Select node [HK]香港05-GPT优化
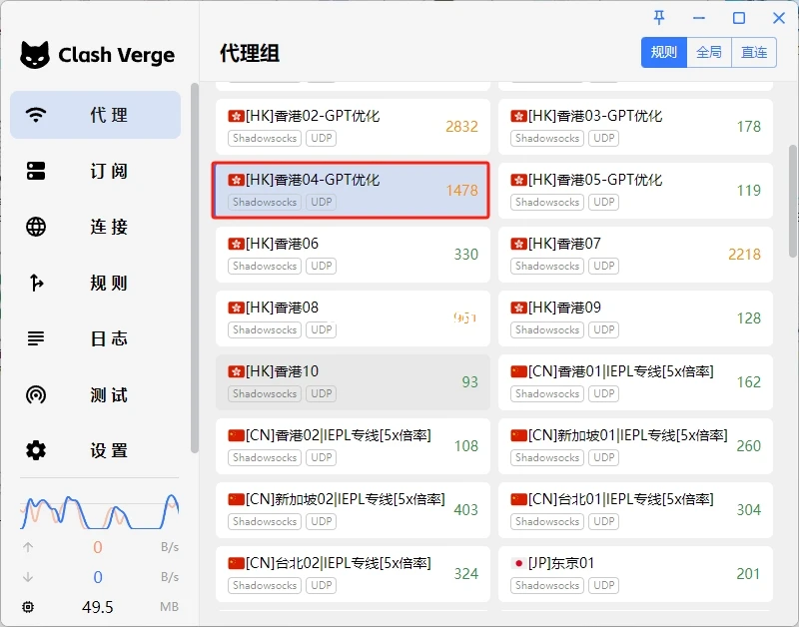Image resolution: width=799 pixels, height=627 pixels. tap(635, 191)
